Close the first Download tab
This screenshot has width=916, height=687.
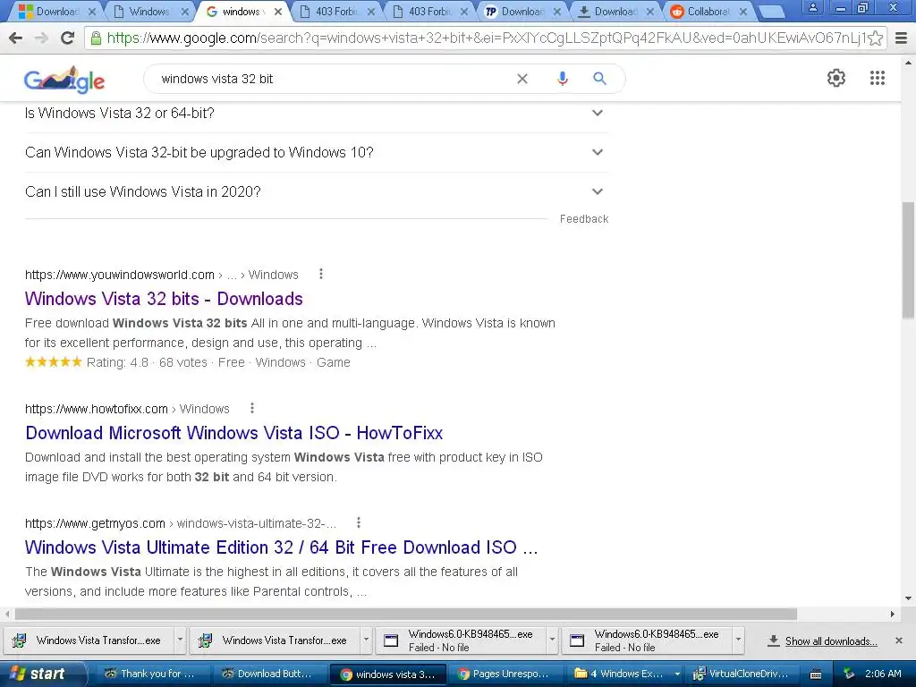tap(92, 11)
